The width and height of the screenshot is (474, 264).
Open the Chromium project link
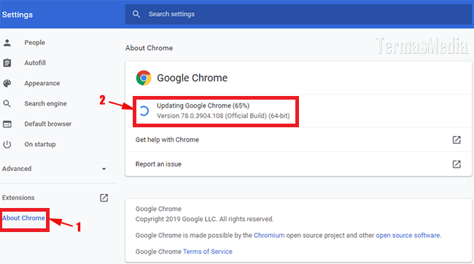(x=269, y=236)
